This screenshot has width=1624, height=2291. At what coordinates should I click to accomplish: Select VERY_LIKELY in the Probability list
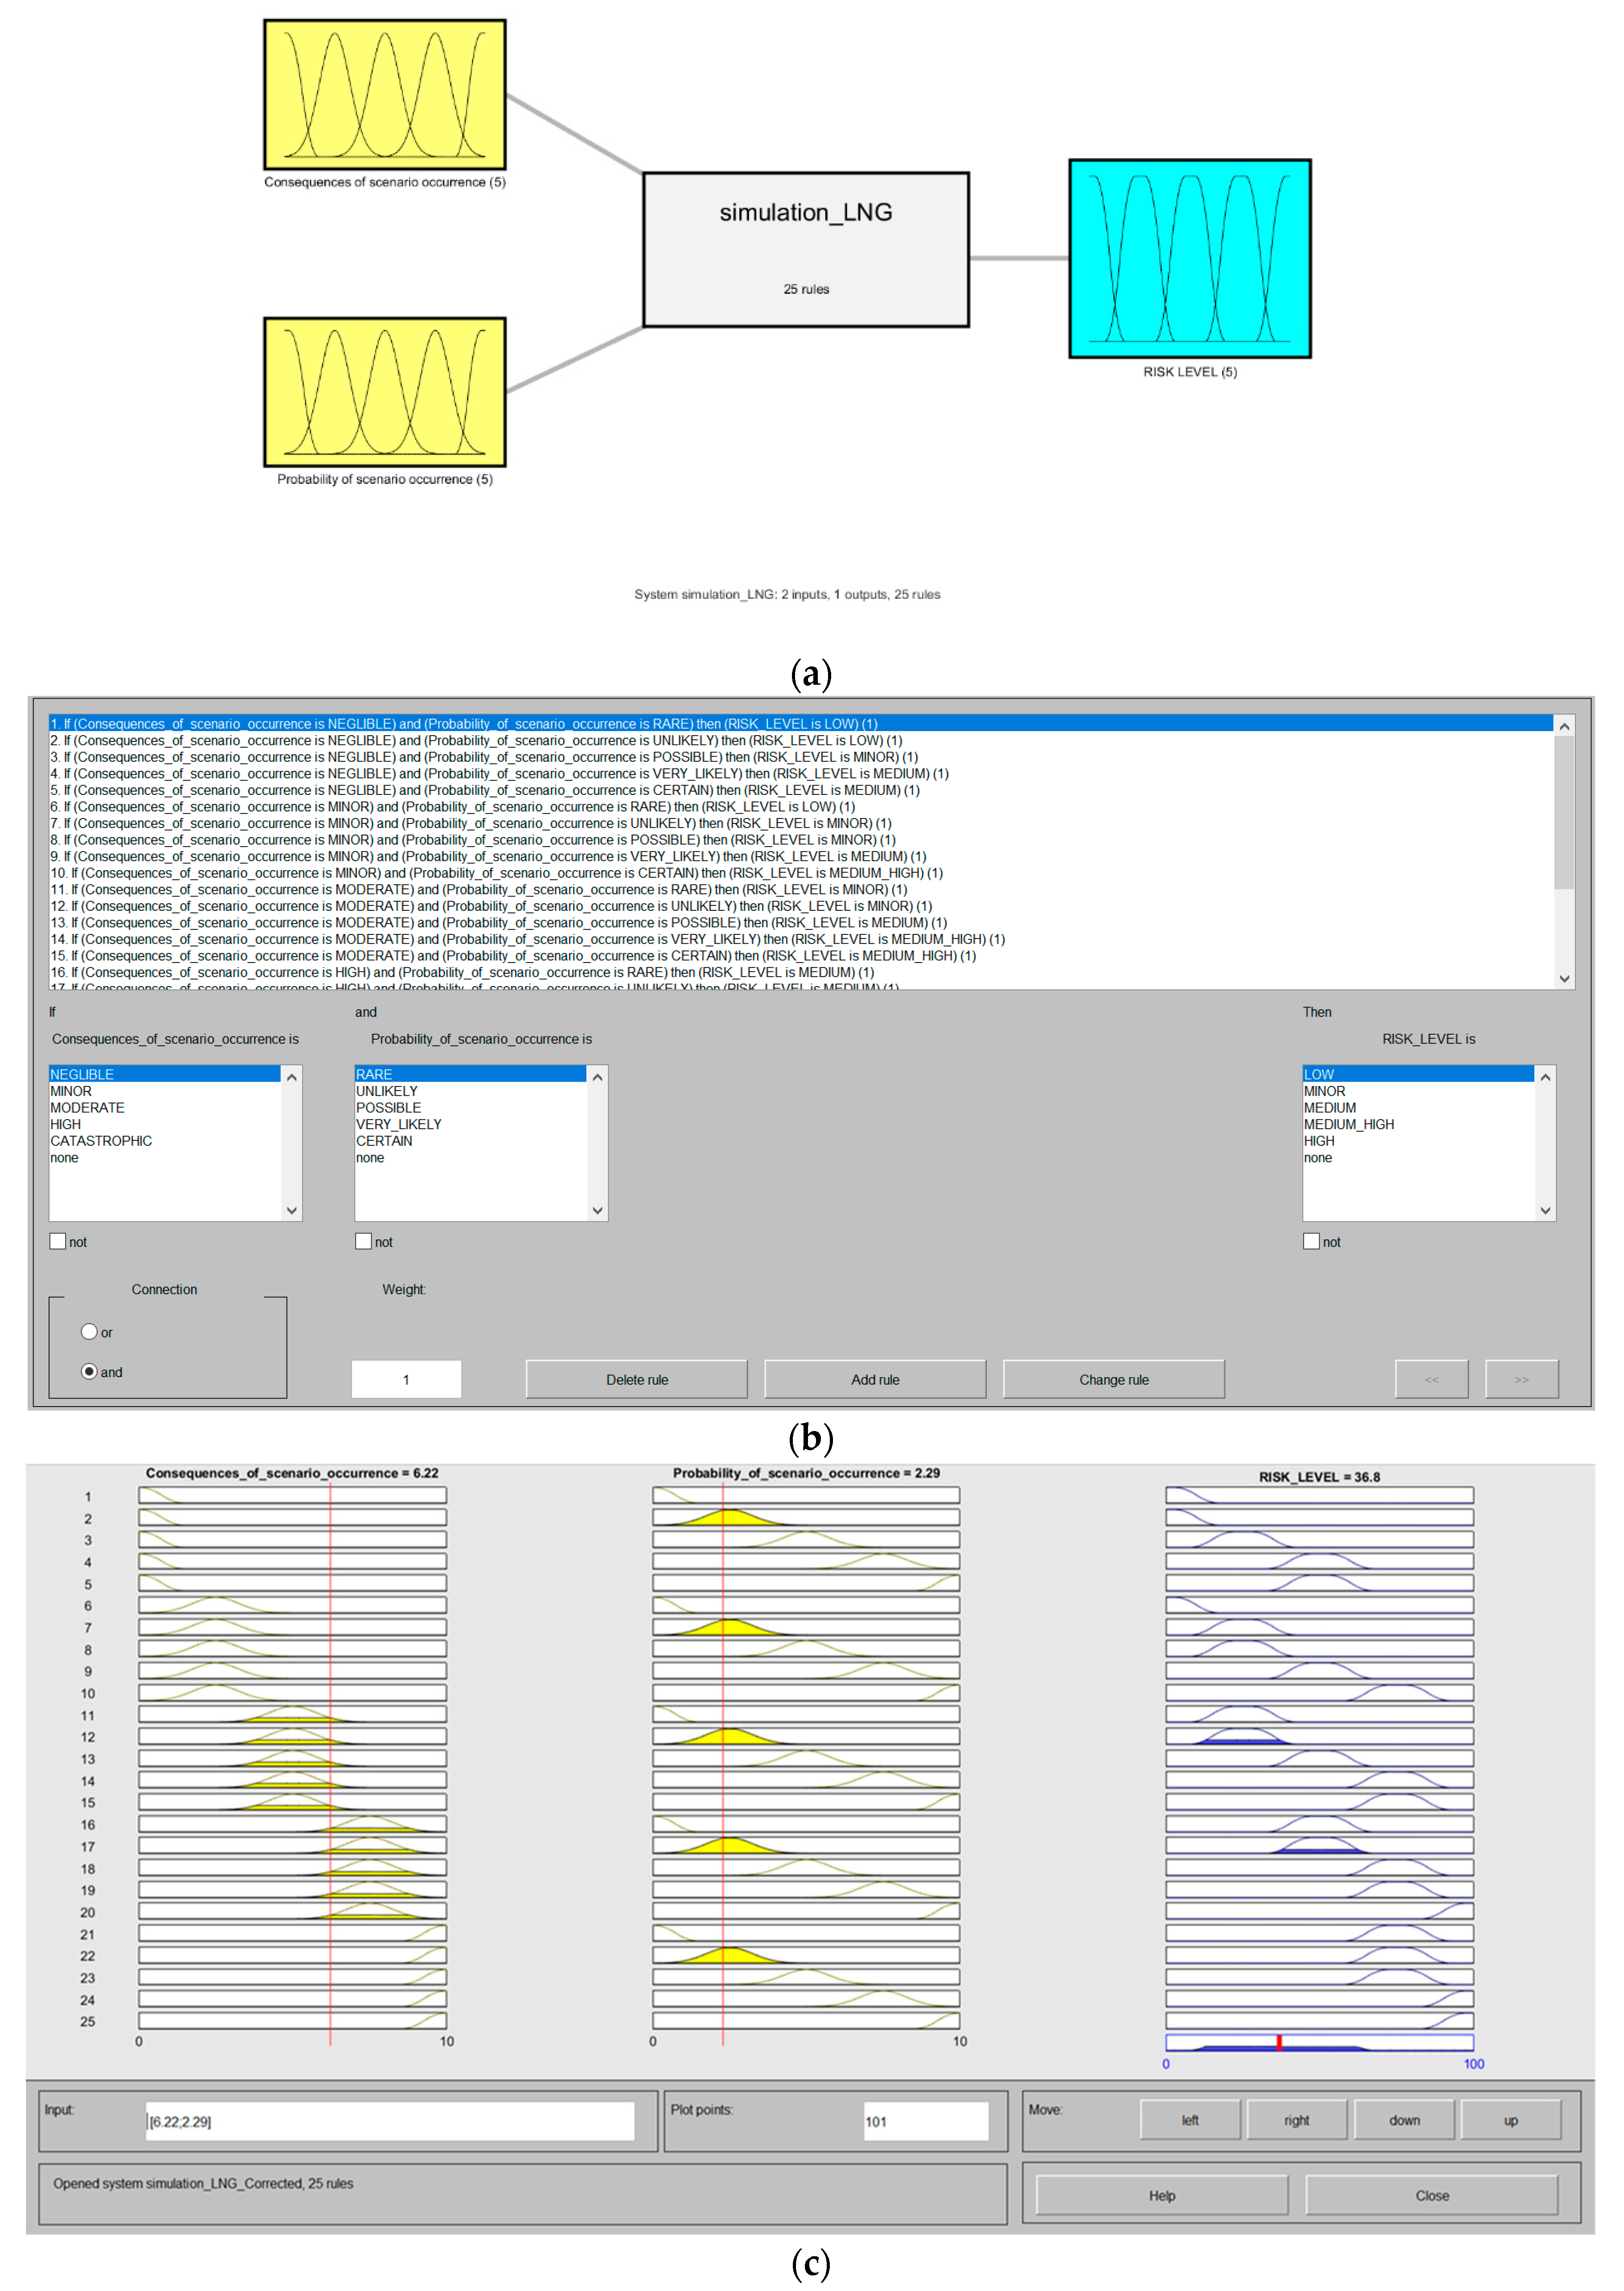pos(398,1123)
